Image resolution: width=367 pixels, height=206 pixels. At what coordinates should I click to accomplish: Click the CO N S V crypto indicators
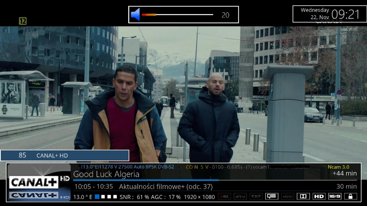click(x=197, y=167)
